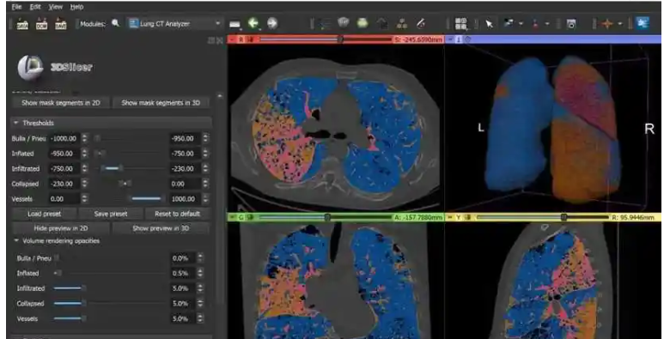This screenshot has height=339, width=664.
Task: Click the Load preset button
Action: point(44,214)
